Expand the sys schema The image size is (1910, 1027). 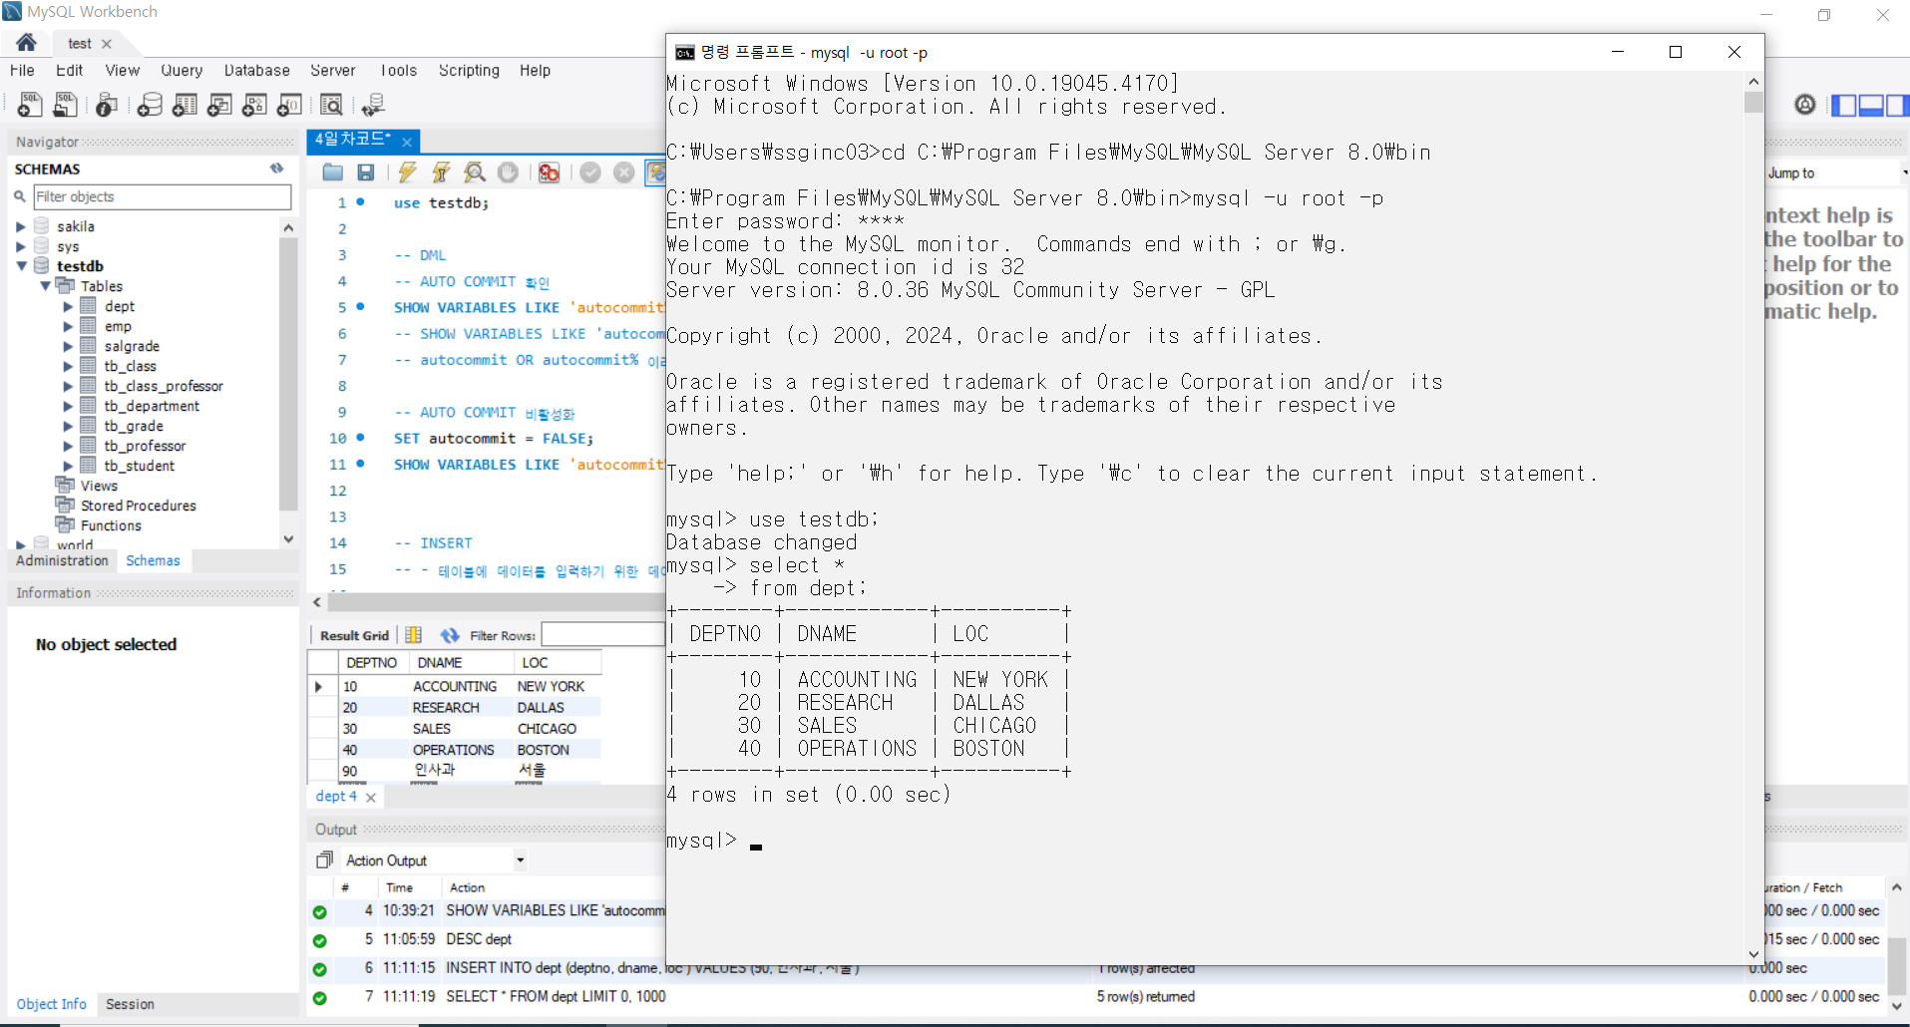pyautogui.click(x=21, y=246)
